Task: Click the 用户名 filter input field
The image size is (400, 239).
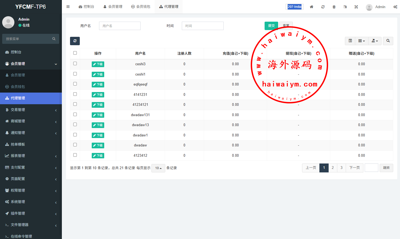Action: pyautogui.click(x=120, y=26)
